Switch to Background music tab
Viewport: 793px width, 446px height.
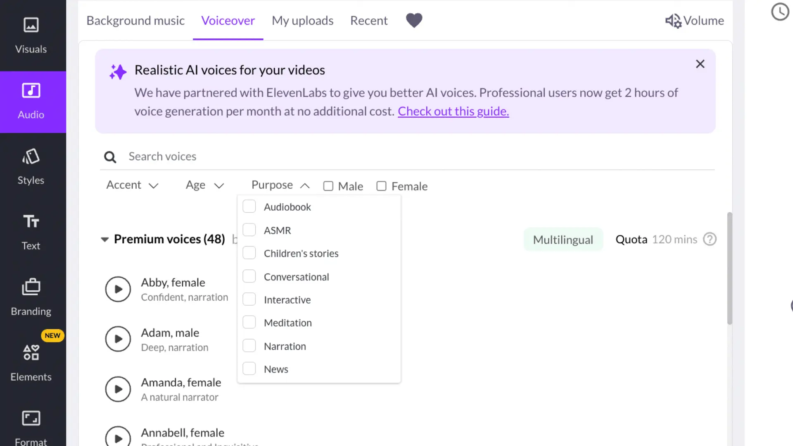[135, 21]
